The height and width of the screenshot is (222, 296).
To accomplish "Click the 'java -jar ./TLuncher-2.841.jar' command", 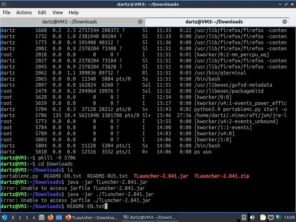I will click(110, 194).
